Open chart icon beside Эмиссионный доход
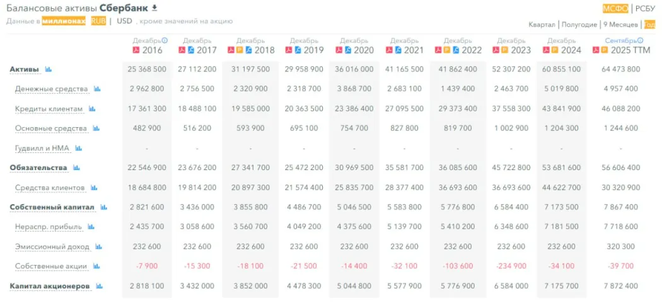The width and height of the screenshot is (662, 306). click(98, 247)
